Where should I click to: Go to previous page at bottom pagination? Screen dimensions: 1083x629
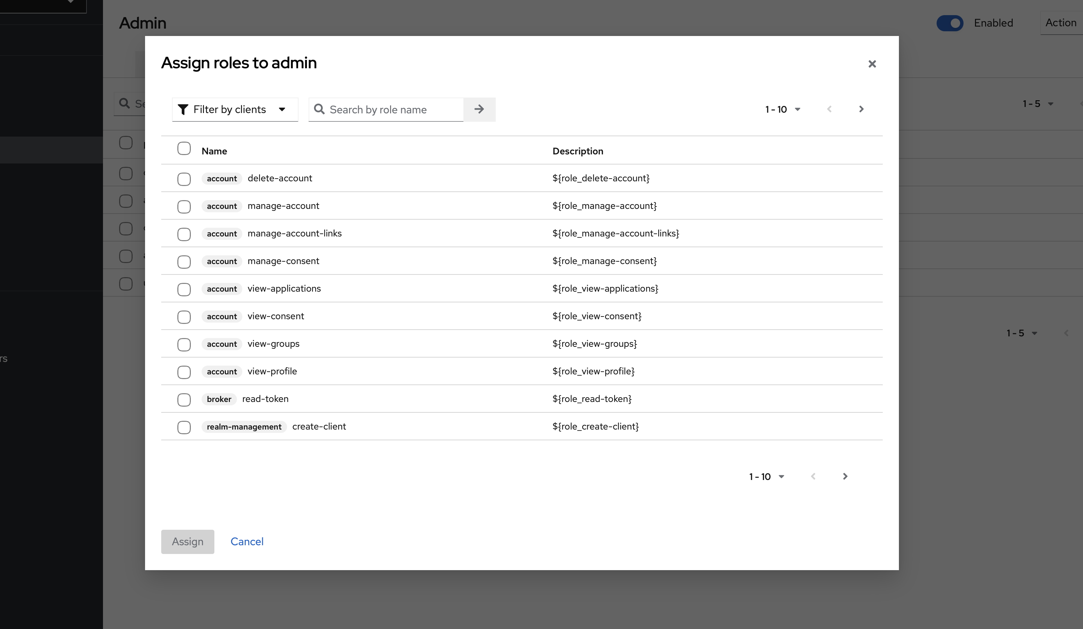pyautogui.click(x=813, y=476)
